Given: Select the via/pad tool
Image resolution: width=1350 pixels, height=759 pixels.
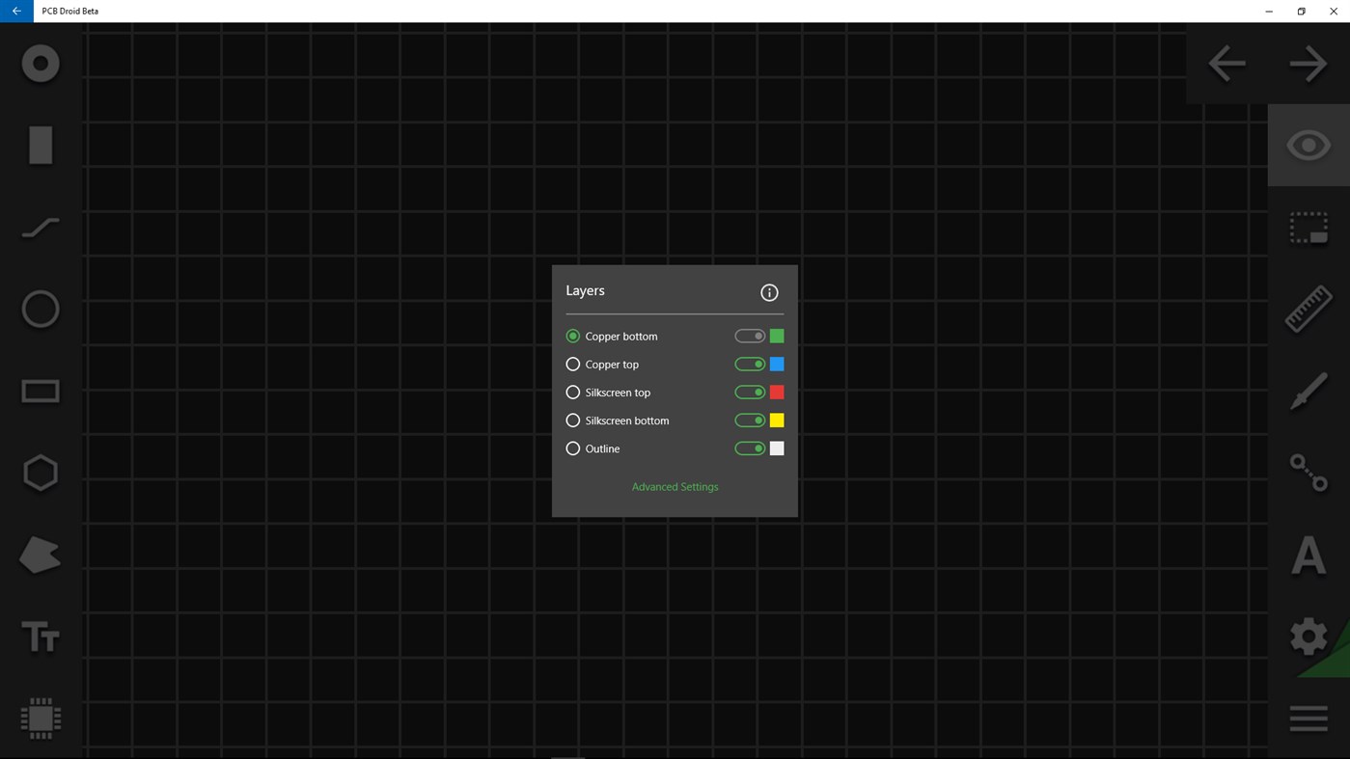Looking at the screenshot, I should point(41,63).
